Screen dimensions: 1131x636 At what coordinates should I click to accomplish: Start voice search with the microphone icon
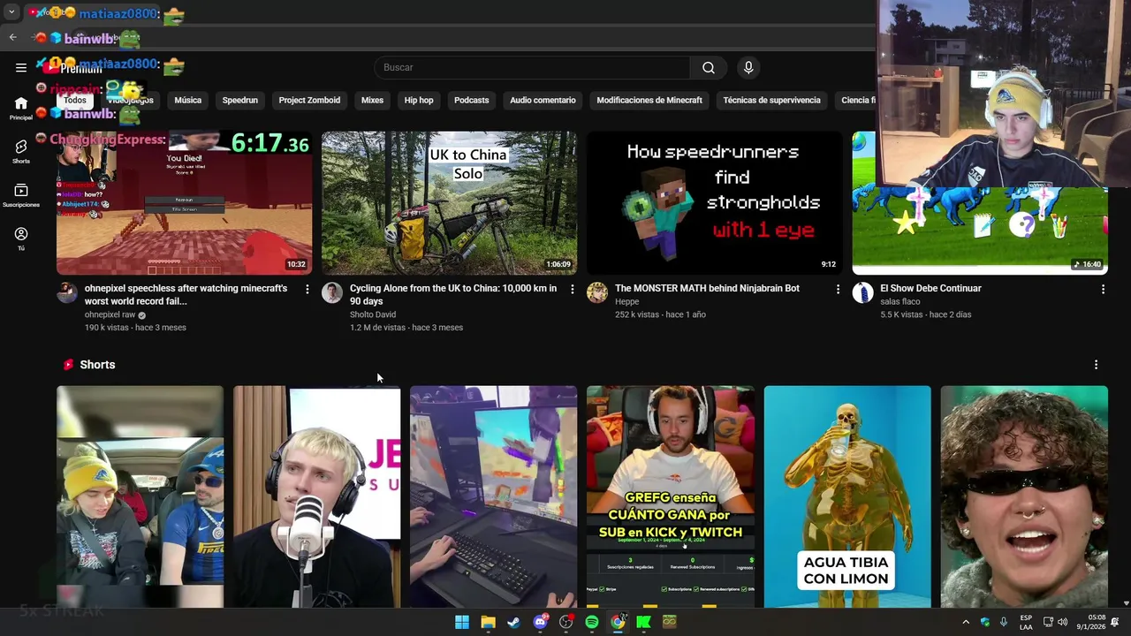coord(748,67)
